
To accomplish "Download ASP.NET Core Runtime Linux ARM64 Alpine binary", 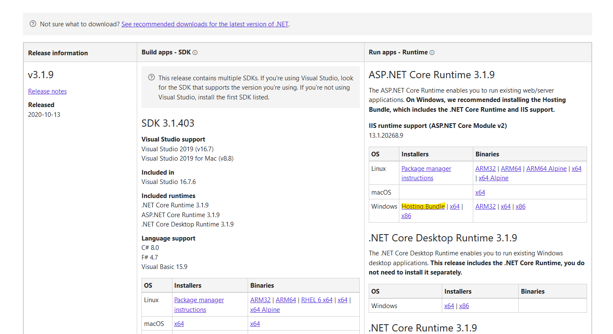I will [546, 169].
